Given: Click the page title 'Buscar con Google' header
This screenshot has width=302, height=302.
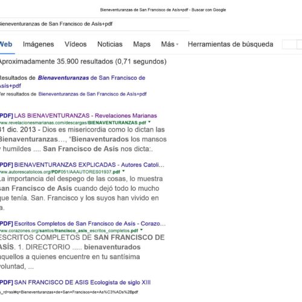Looking at the screenshot, I should coord(208,10).
